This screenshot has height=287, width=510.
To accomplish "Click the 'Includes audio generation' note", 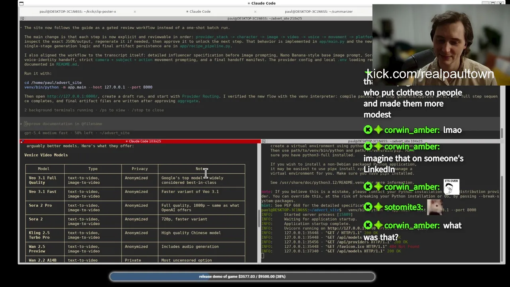I will click(x=190, y=247).
